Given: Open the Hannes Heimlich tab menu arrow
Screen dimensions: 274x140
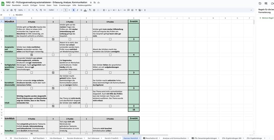Looking at the screenshot, I should (140, 138).
